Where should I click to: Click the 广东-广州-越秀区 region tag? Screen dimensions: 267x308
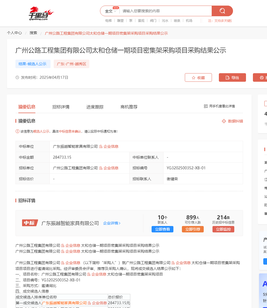click(x=72, y=64)
